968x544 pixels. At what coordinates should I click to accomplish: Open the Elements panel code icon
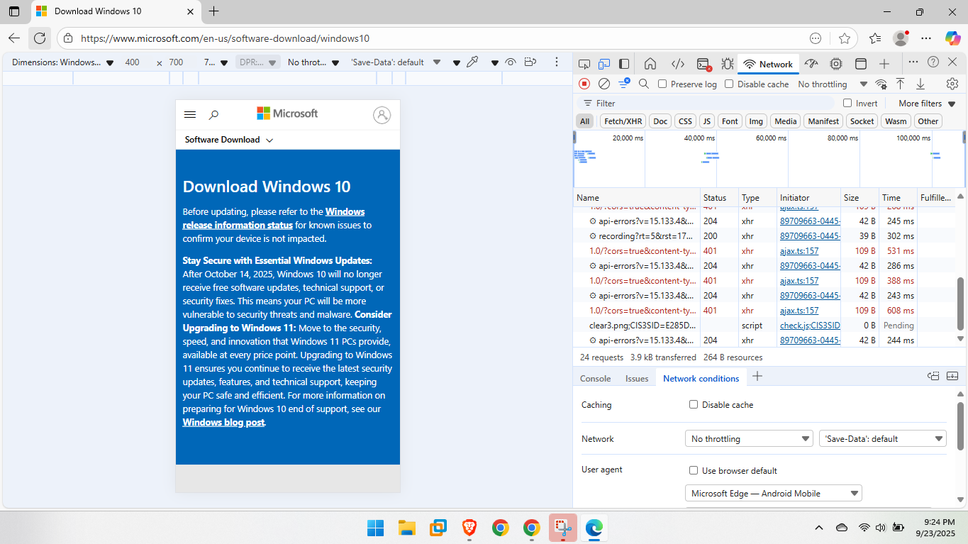(677, 64)
